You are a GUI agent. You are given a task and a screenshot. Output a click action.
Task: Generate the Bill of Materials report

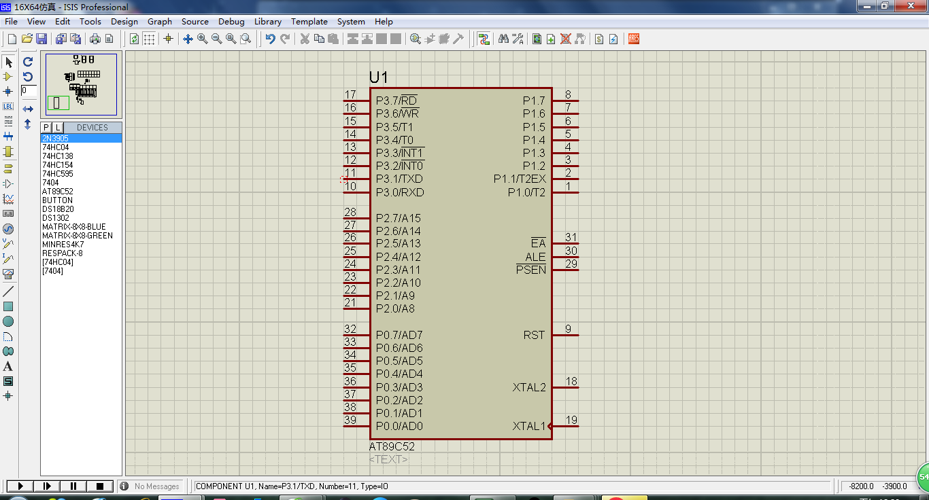click(x=599, y=39)
